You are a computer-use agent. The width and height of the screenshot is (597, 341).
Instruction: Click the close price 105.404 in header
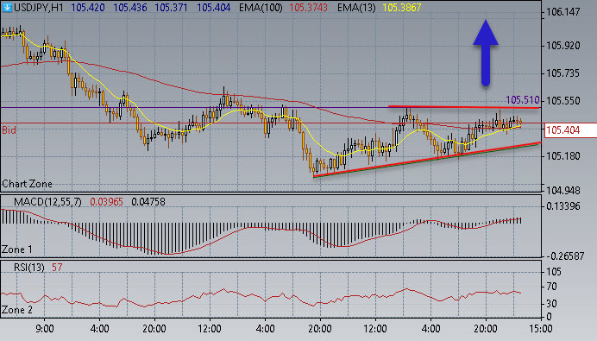click(x=214, y=8)
